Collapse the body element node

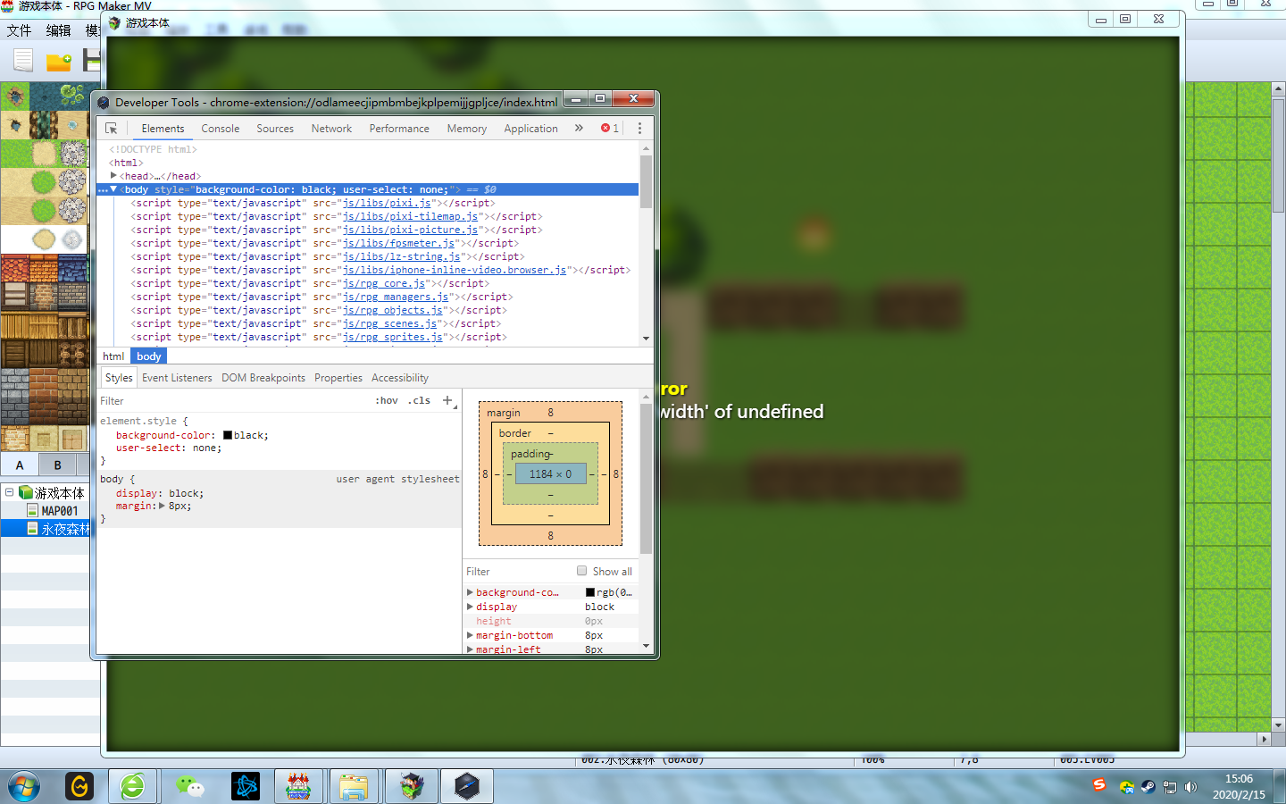coord(113,189)
